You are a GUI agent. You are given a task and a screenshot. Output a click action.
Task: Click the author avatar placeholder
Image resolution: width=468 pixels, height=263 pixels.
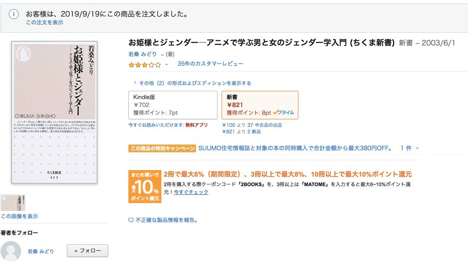pos(11,251)
